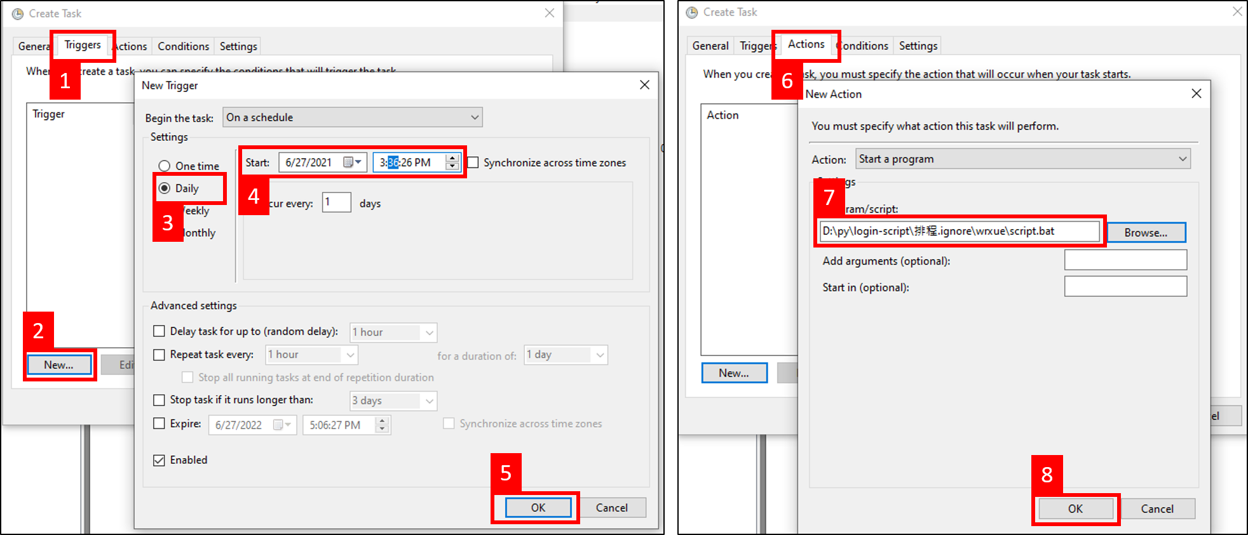Check Stop all running tasks at end of repetition
The image size is (1248, 535).
click(187, 377)
